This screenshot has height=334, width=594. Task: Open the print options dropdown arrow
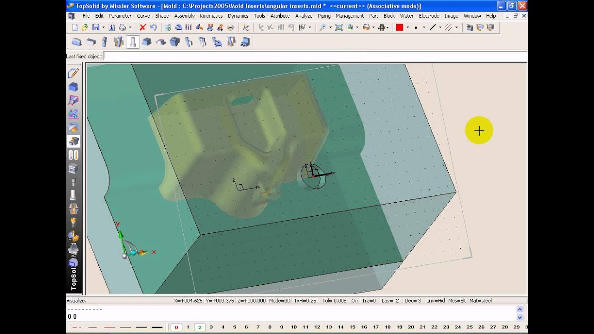pos(130,27)
